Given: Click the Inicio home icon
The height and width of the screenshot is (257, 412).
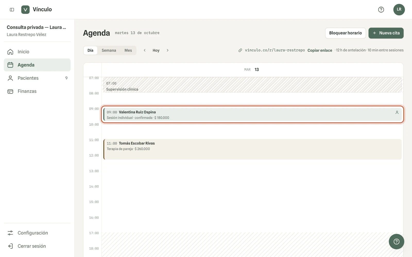Looking at the screenshot, I should [x=10, y=52].
